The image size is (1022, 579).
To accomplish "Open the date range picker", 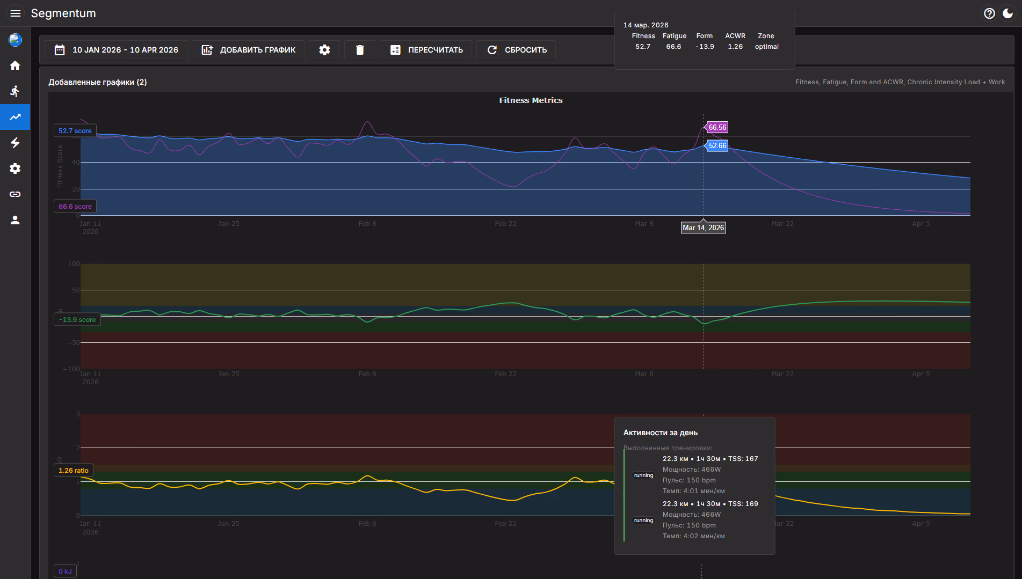I will coord(116,50).
